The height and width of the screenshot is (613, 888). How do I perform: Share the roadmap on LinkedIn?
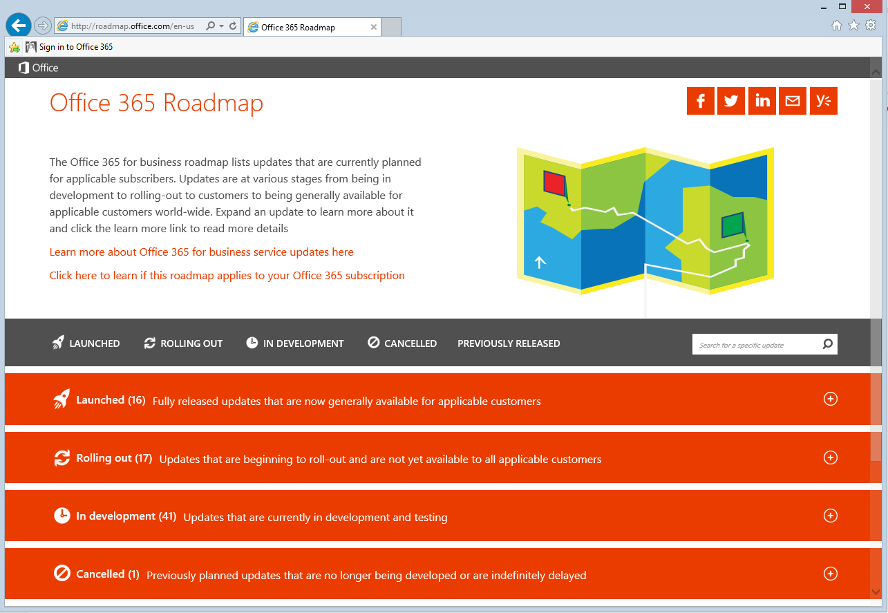point(762,101)
